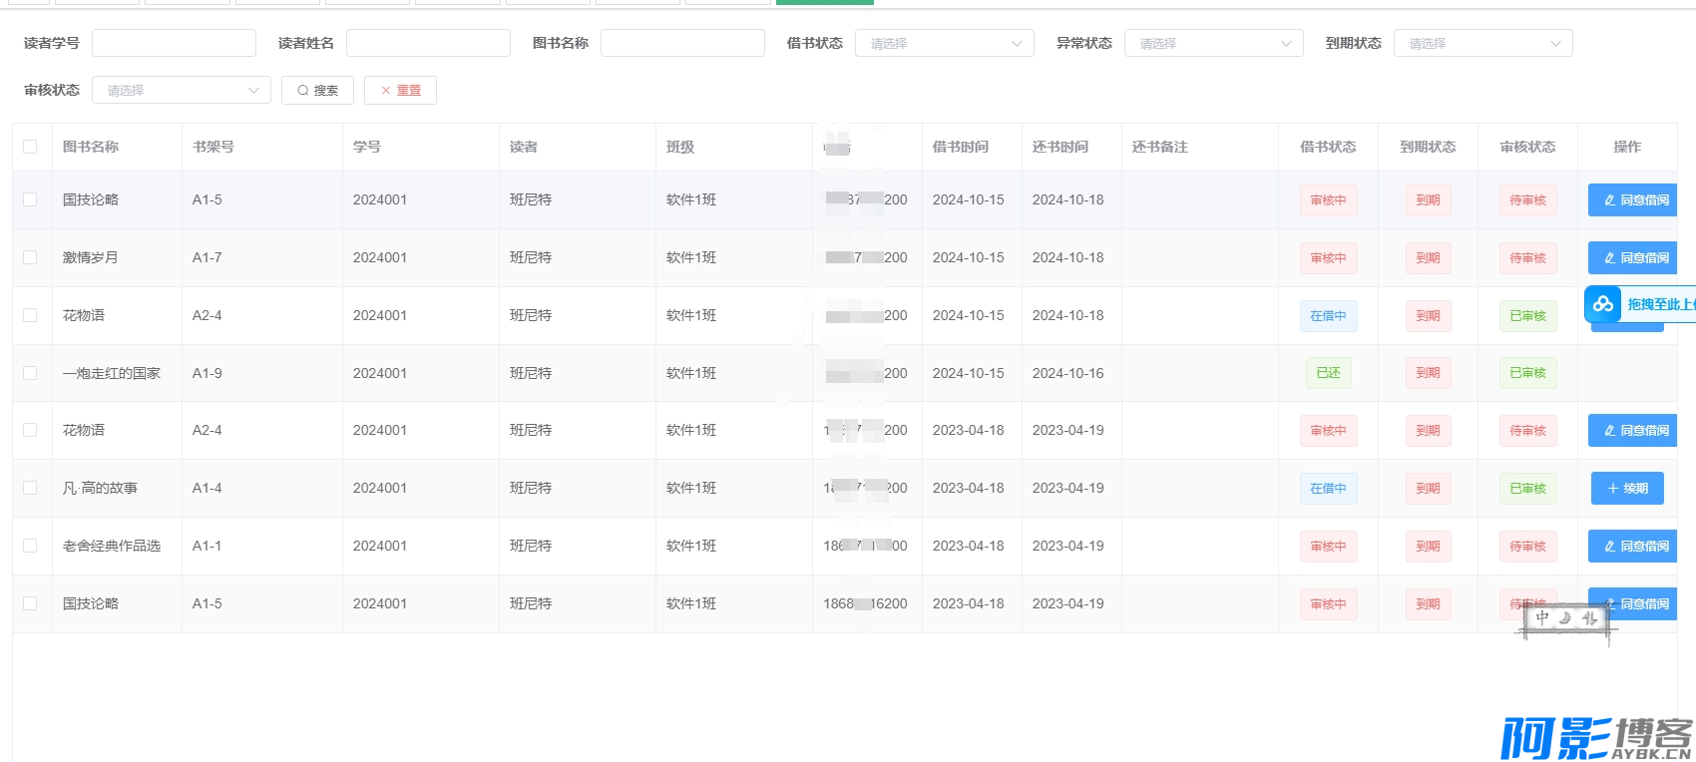Click shelf number A1-9
This screenshot has width=1696, height=762.
[x=208, y=373]
